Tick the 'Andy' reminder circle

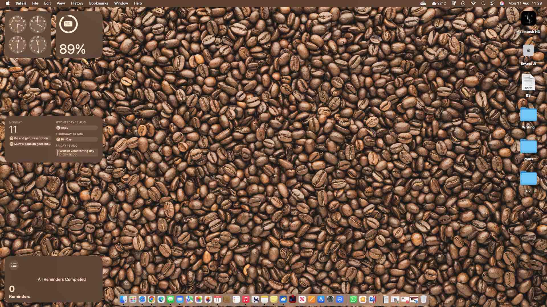(58, 128)
